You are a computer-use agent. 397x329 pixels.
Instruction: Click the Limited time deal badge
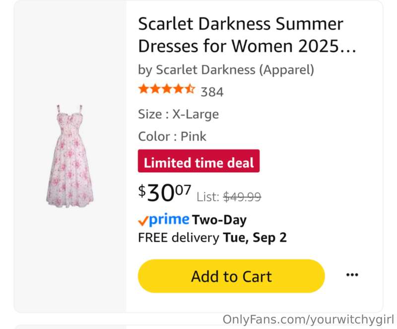pos(199,161)
